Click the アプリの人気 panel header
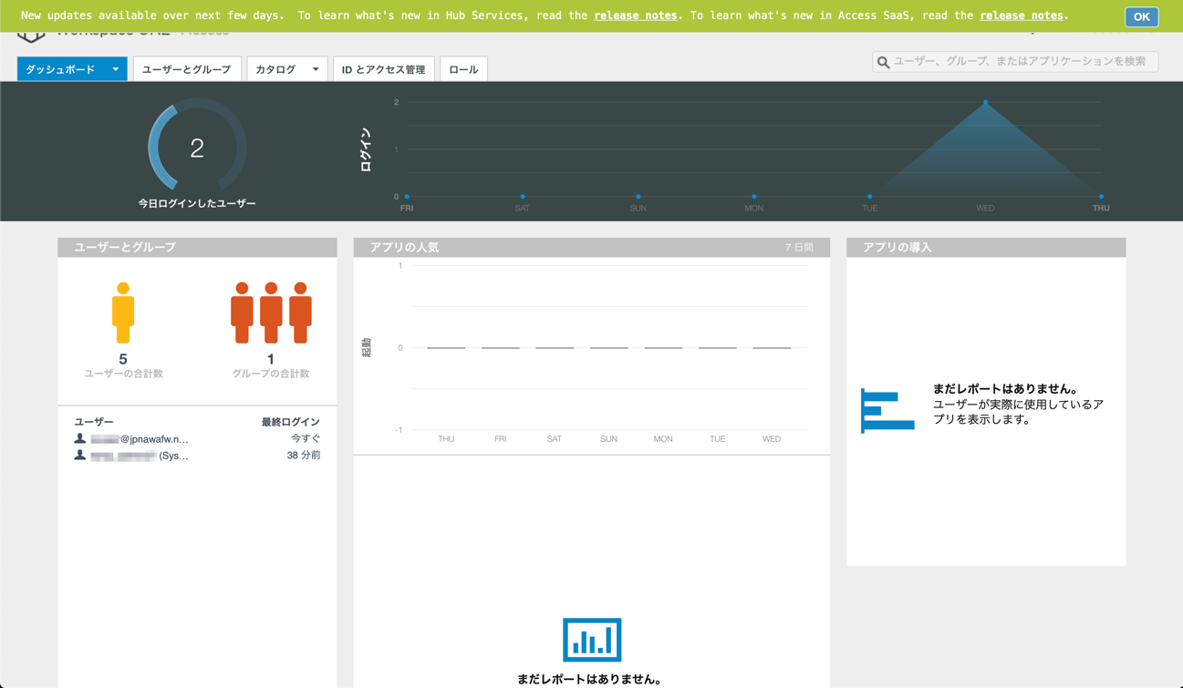The image size is (1183, 688). 592,247
